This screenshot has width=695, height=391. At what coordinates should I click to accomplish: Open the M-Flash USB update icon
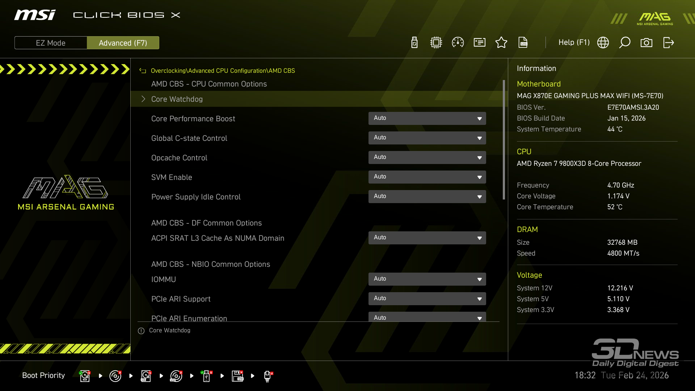tap(414, 43)
